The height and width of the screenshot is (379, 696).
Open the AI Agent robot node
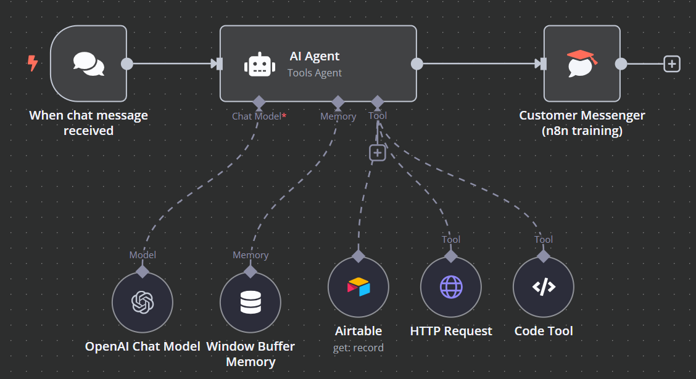click(259, 64)
